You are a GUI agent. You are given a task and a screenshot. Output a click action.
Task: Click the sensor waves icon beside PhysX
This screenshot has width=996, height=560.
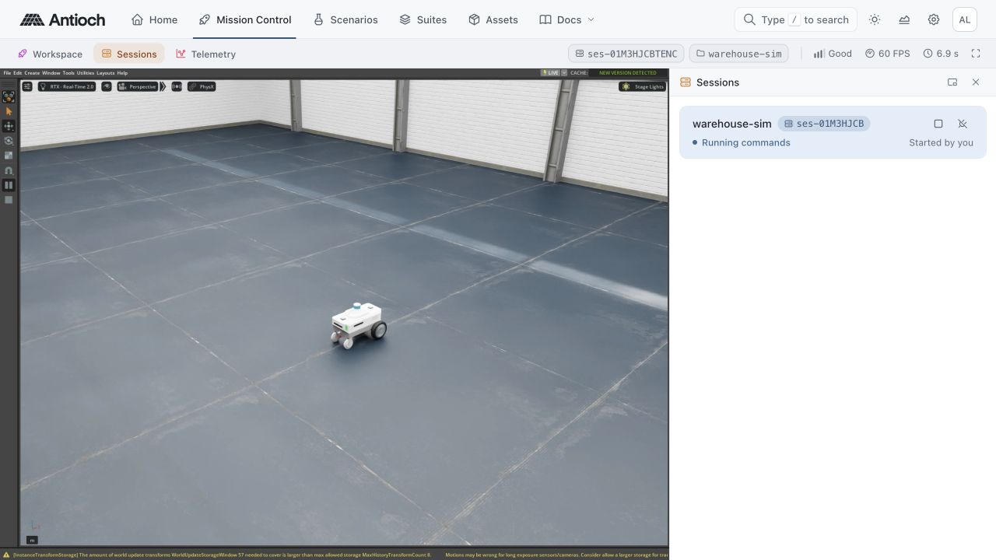pos(177,86)
